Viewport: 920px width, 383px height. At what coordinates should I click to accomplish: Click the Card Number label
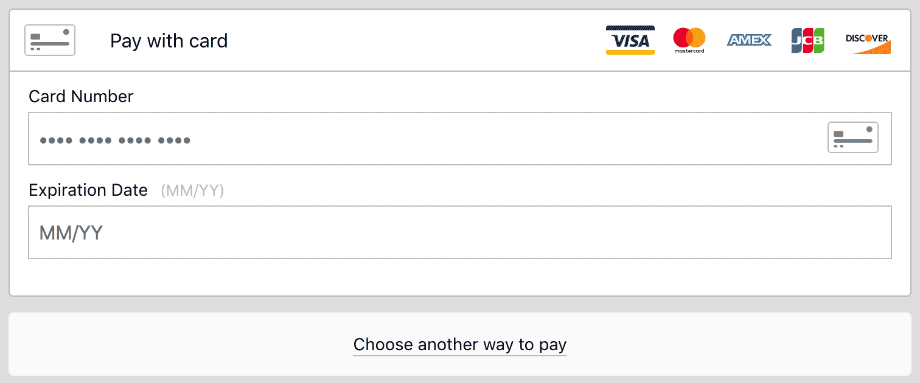[x=81, y=96]
